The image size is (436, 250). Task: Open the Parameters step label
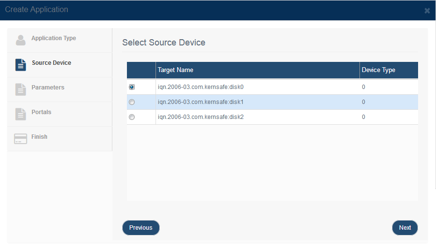pos(48,88)
